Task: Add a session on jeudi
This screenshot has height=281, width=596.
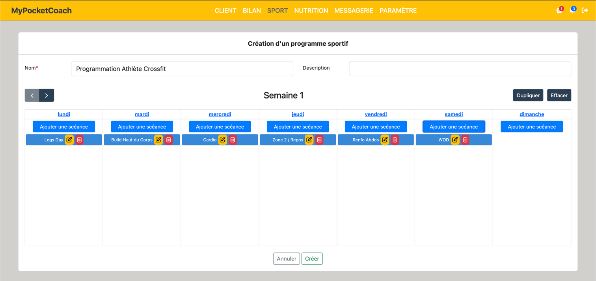Action: point(298,126)
